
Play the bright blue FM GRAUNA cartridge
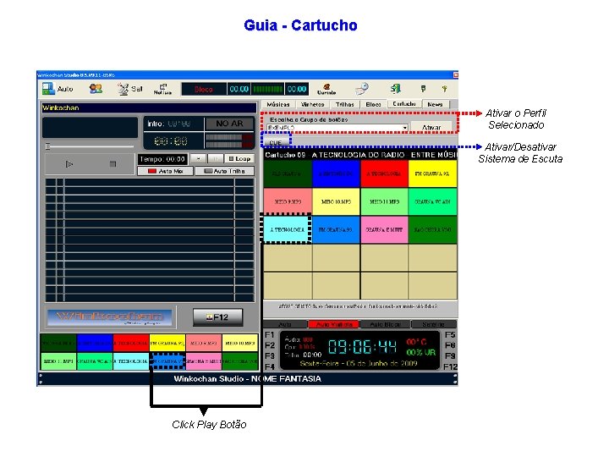[336, 229]
